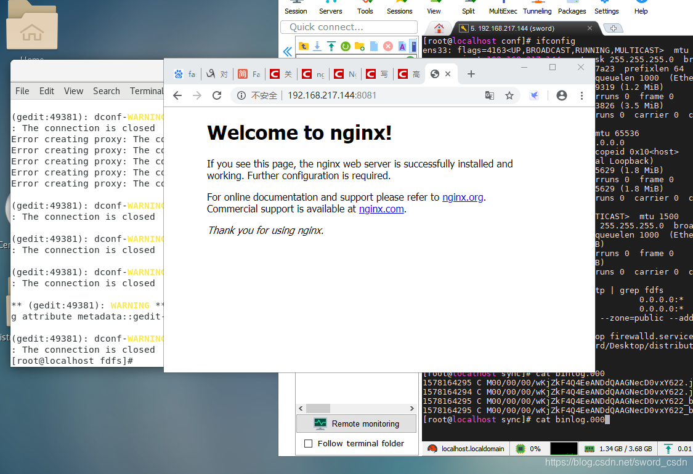Click the SFTP 'A' text icon

tap(402, 46)
